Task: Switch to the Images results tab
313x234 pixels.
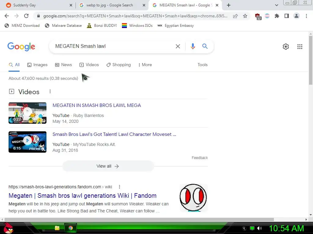Action: (37, 65)
